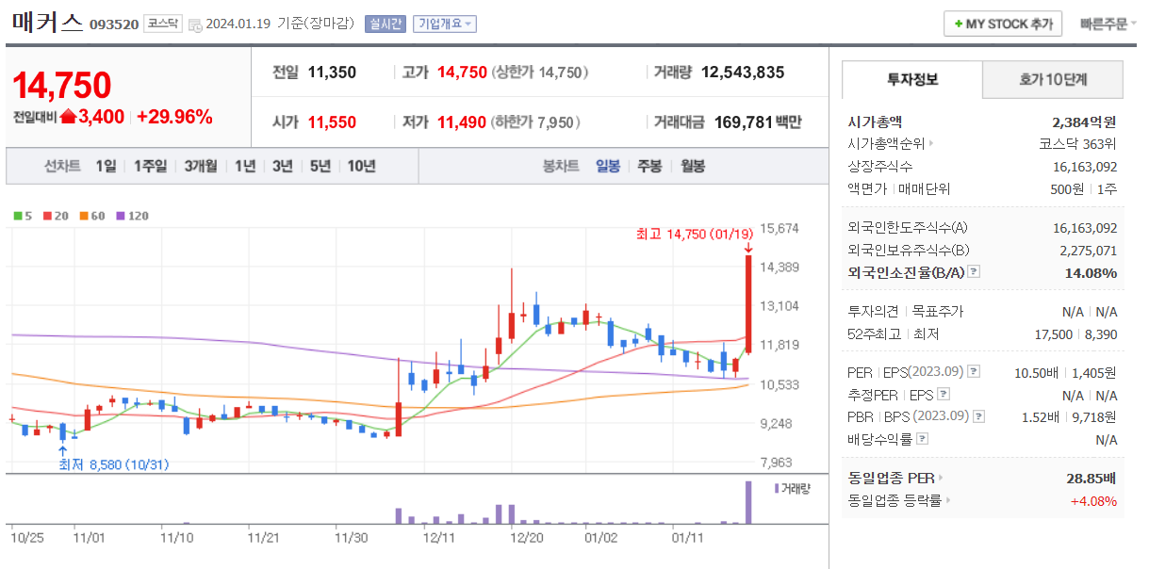The width and height of the screenshot is (1149, 569).
Task: Click the 동일업종 등락률 value +4.08%
Action: 1093,501
